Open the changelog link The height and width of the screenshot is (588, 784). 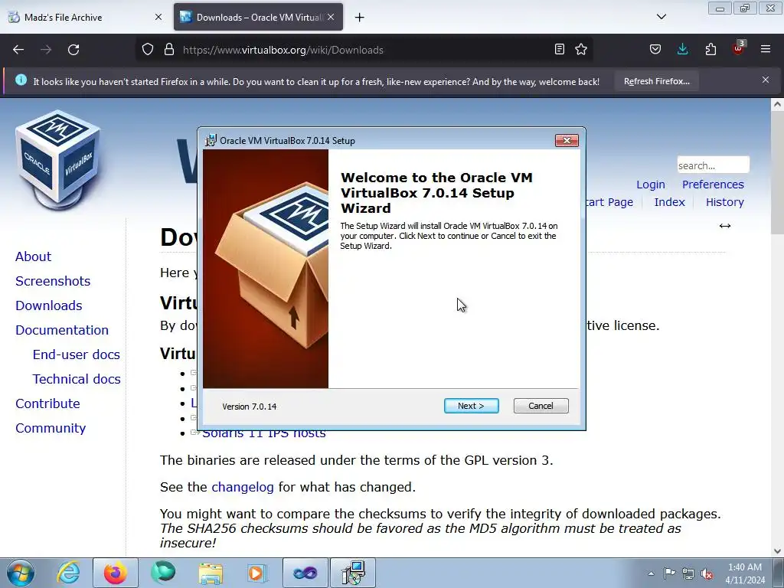(243, 487)
